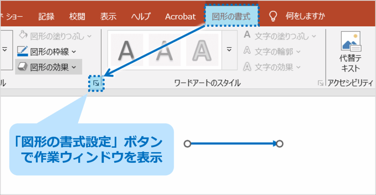Click the 文字の輪郭 outlined A icon
The image size is (376, 195).
pyautogui.click(x=247, y=51)
